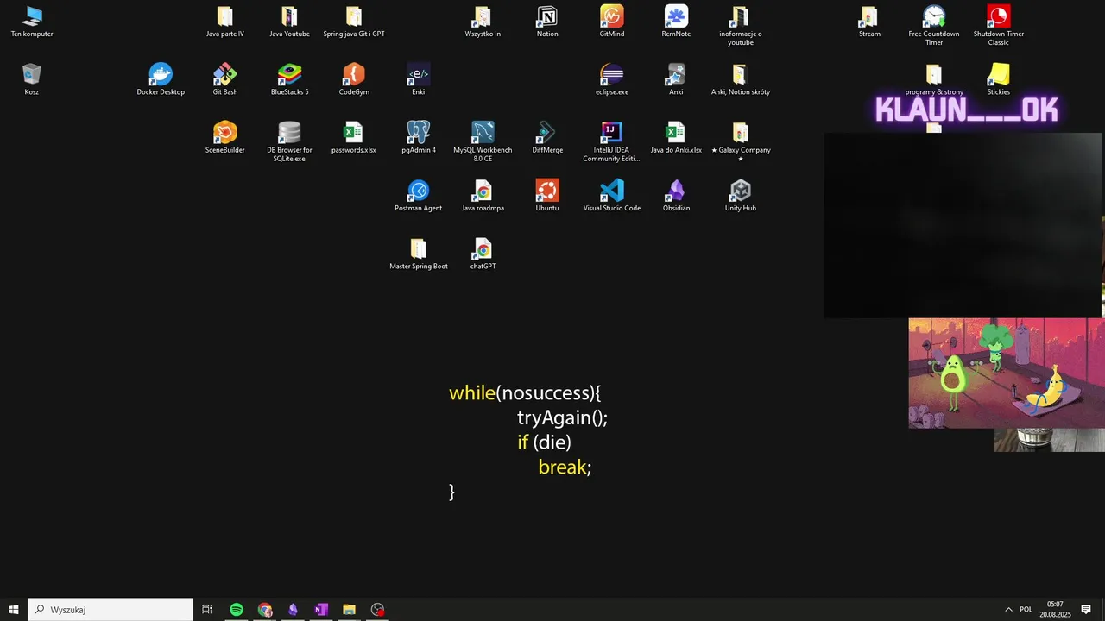Select the DiffMerge shortcut
The image size is (1105, 621).
pos(547,138)
